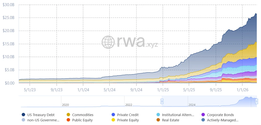Click the rwa.xyz globe logo

pyautogui.click(x=108, y=42)
